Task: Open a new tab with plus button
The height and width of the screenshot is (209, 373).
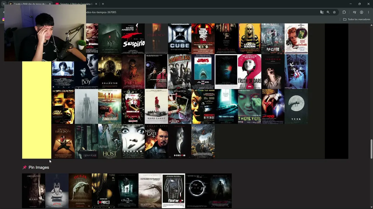Action: pyautogui.click(x=103, y=4)
